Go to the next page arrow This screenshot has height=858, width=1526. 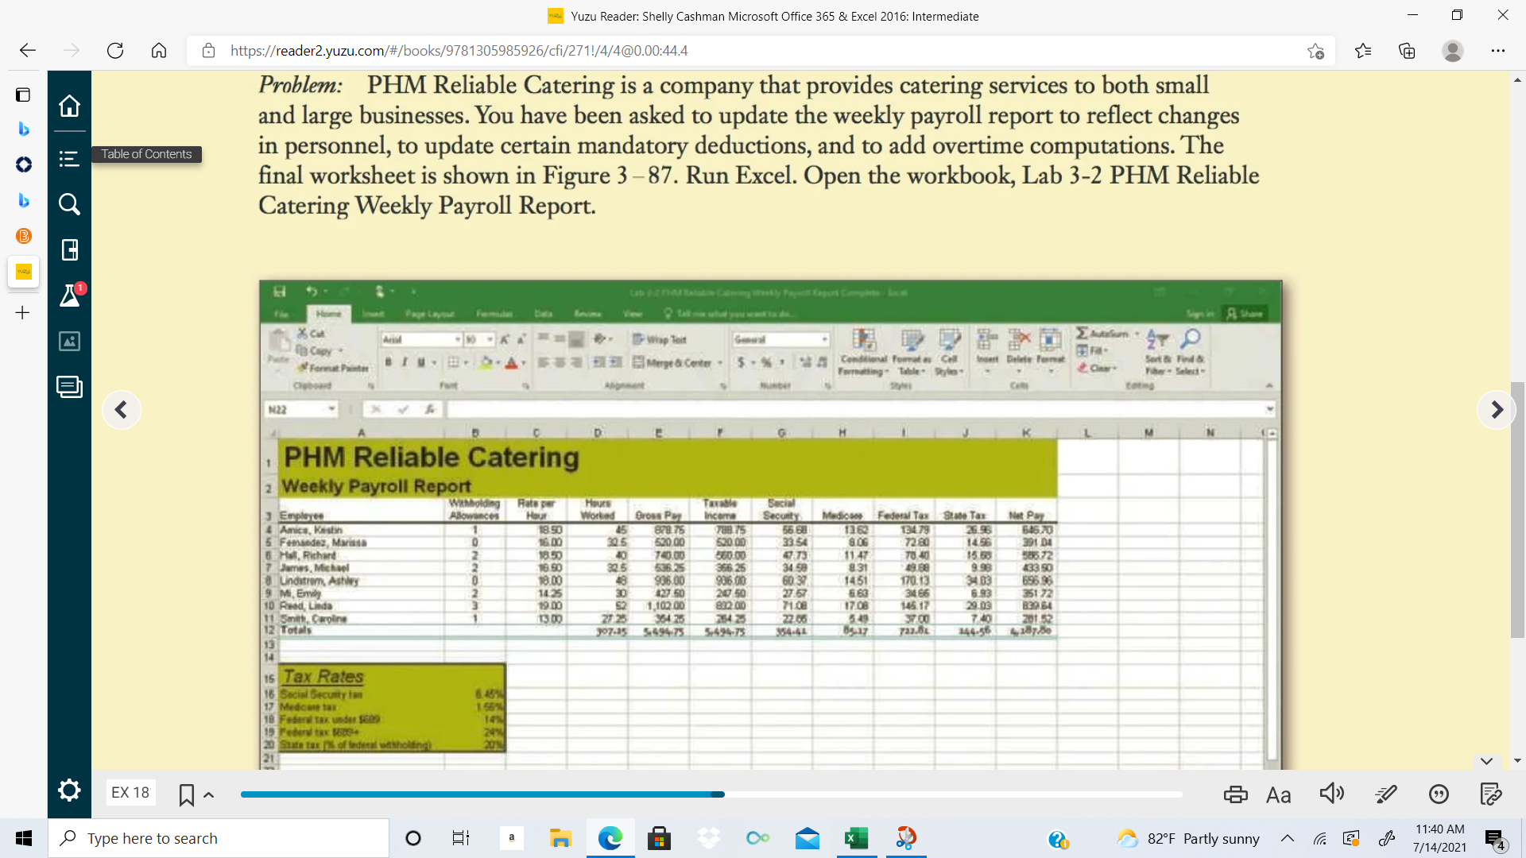(x=1497, y=410)
